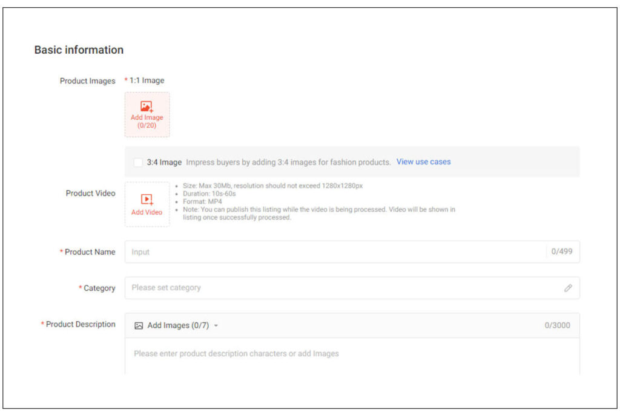Click the video size requirements note

pyautogui.click(x=272, y=186)
